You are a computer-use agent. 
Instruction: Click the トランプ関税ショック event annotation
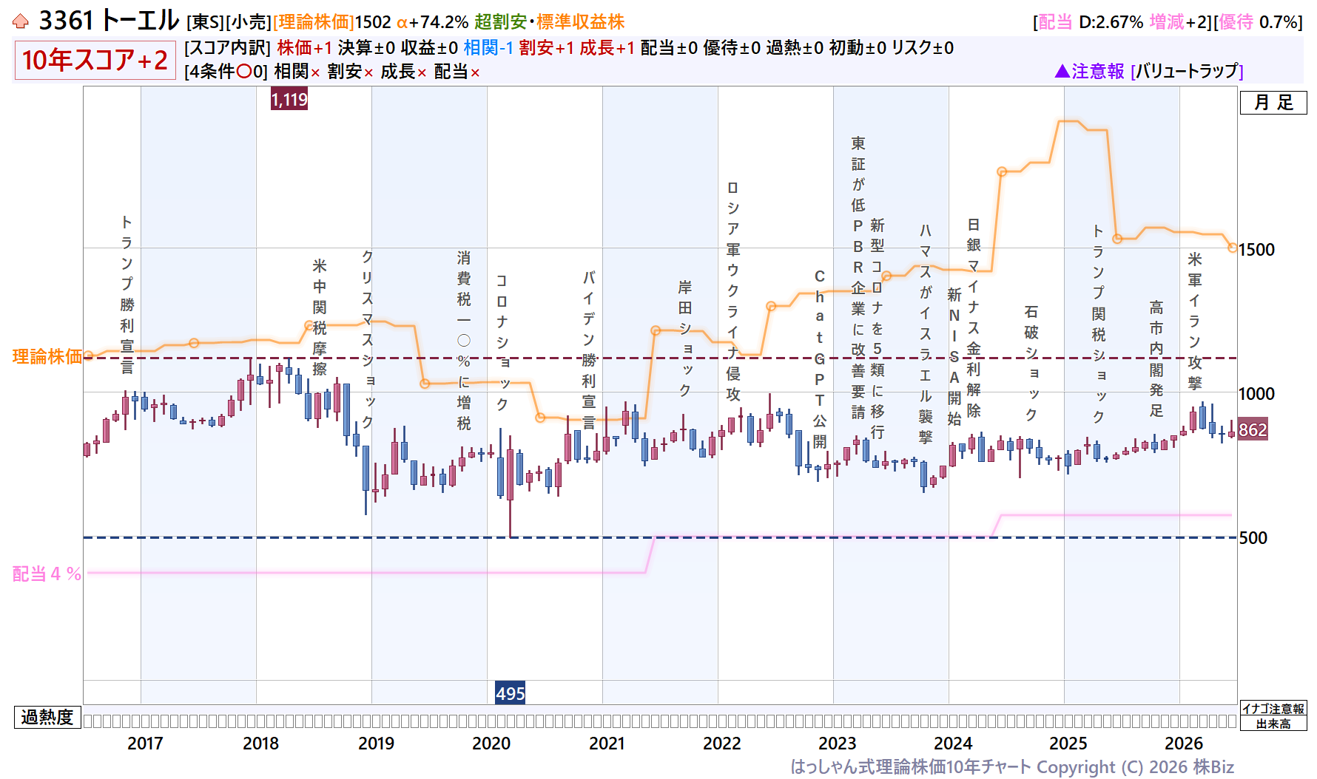coord(1099,324)
